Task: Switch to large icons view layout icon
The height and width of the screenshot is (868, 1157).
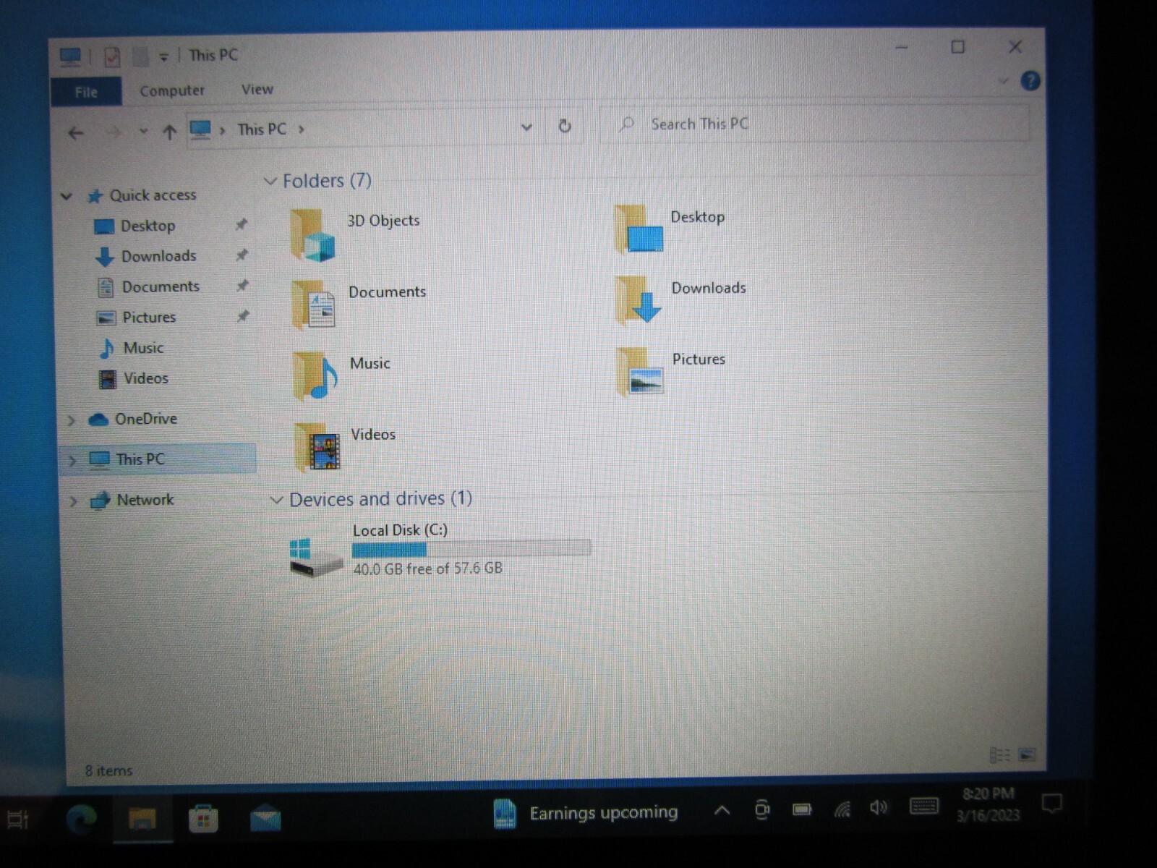Action: 1027,754
